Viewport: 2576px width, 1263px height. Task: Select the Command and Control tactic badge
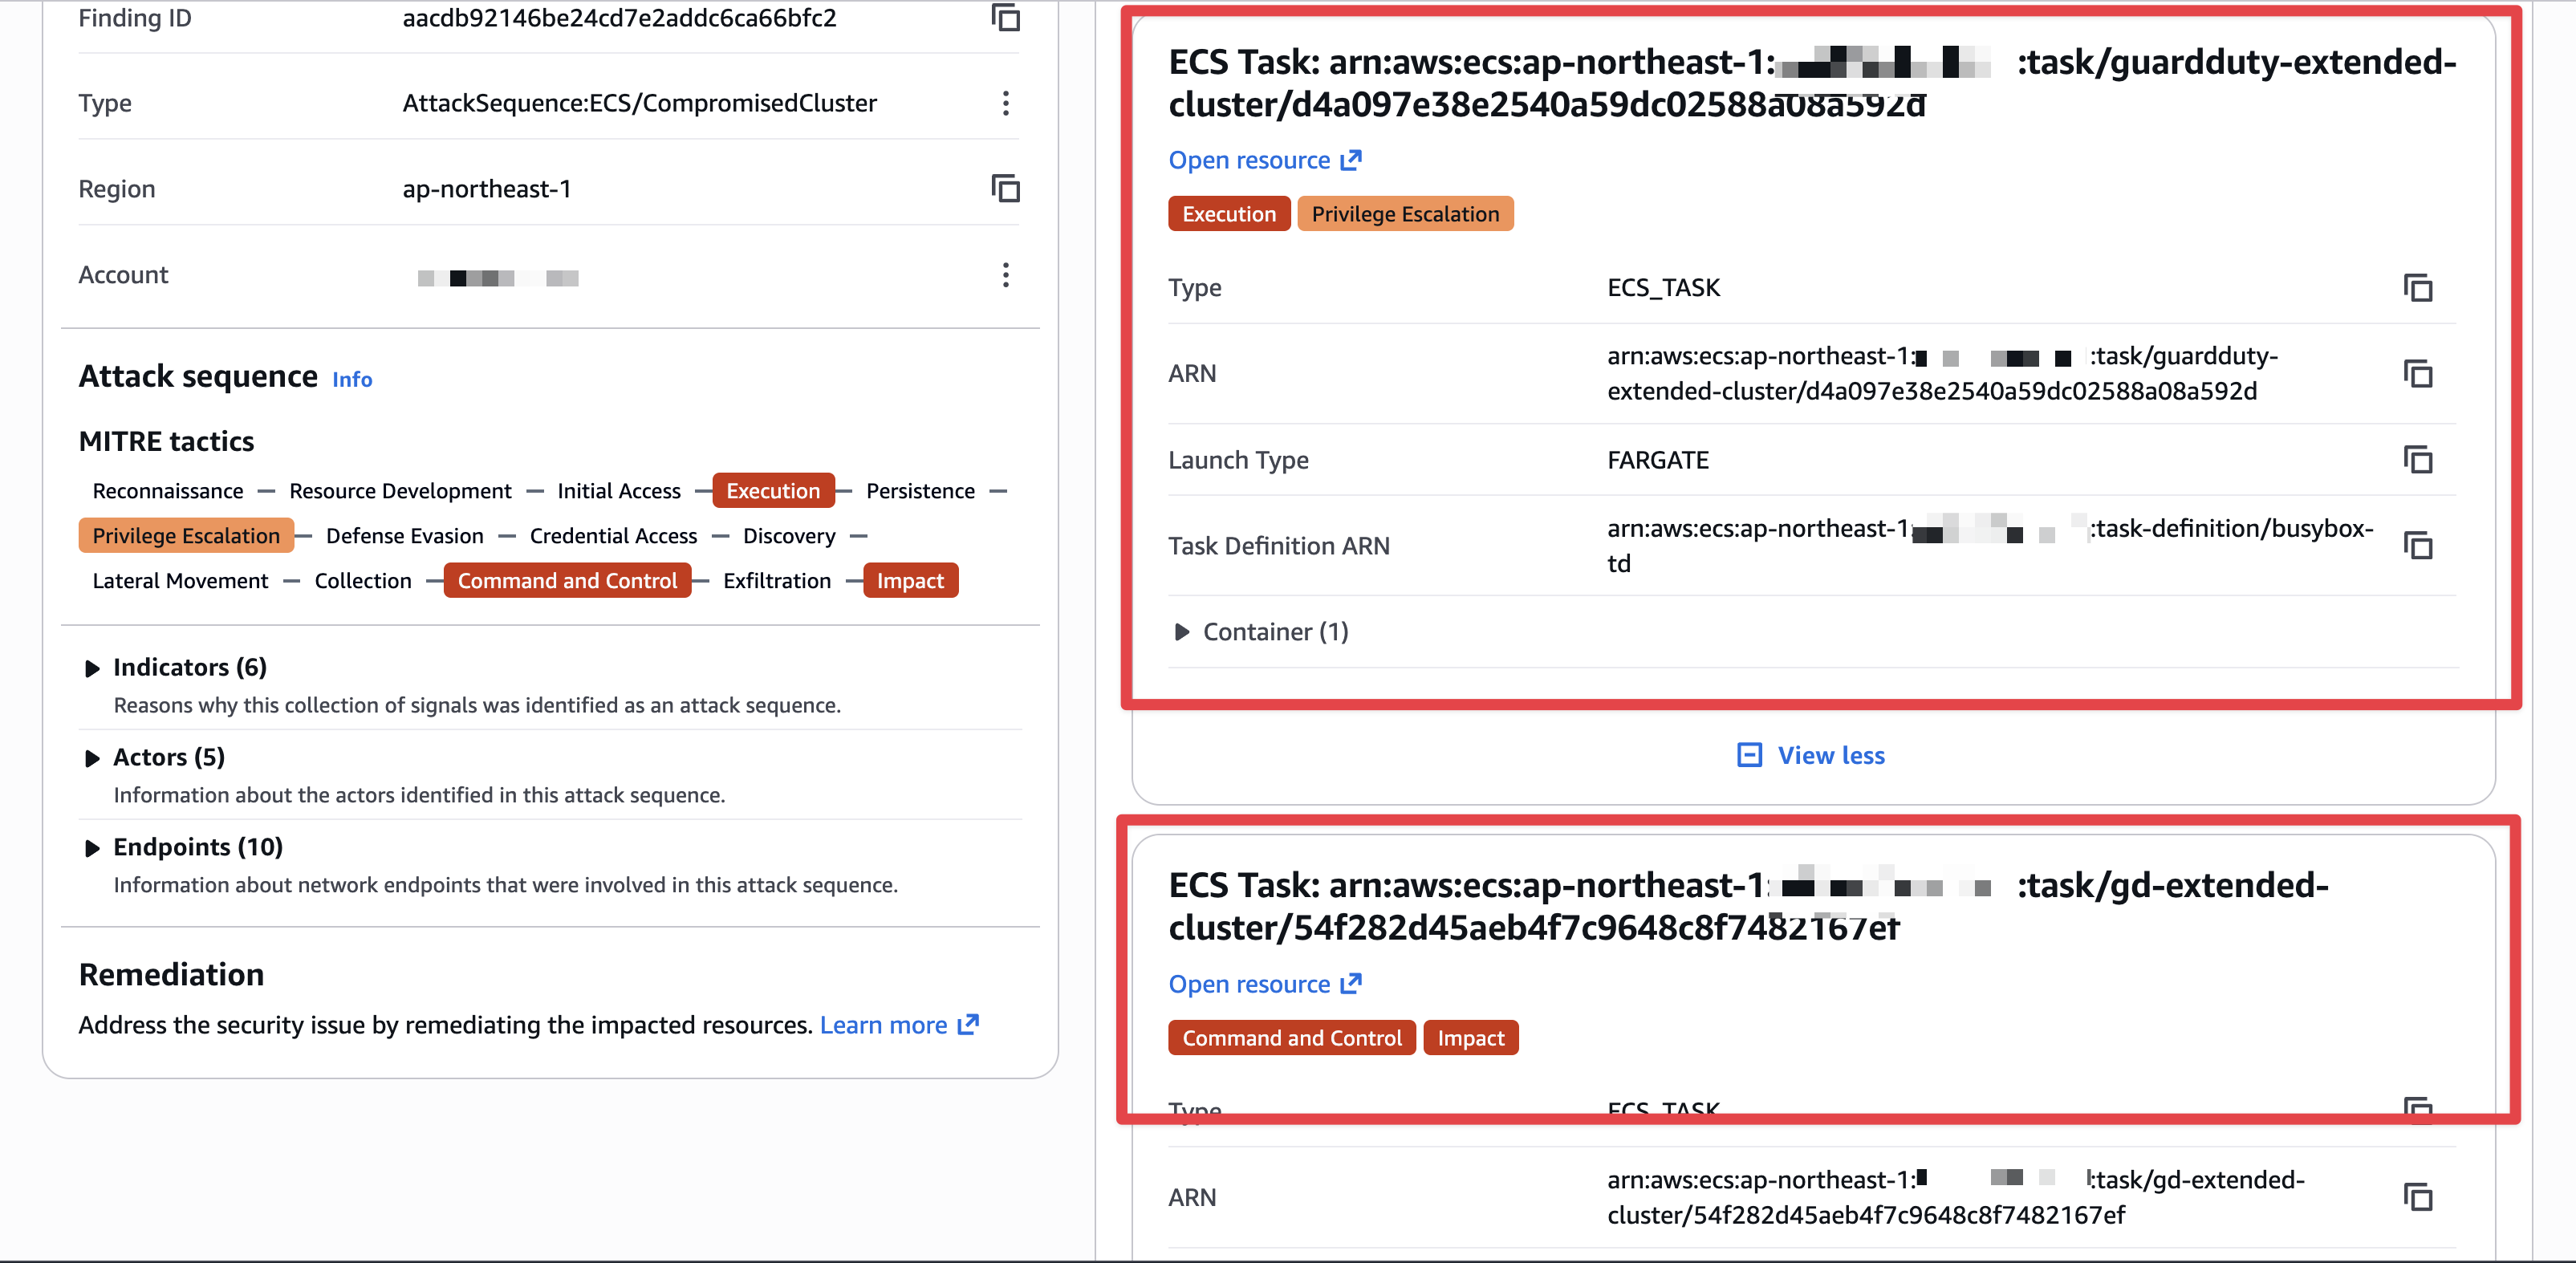[567, 581]
